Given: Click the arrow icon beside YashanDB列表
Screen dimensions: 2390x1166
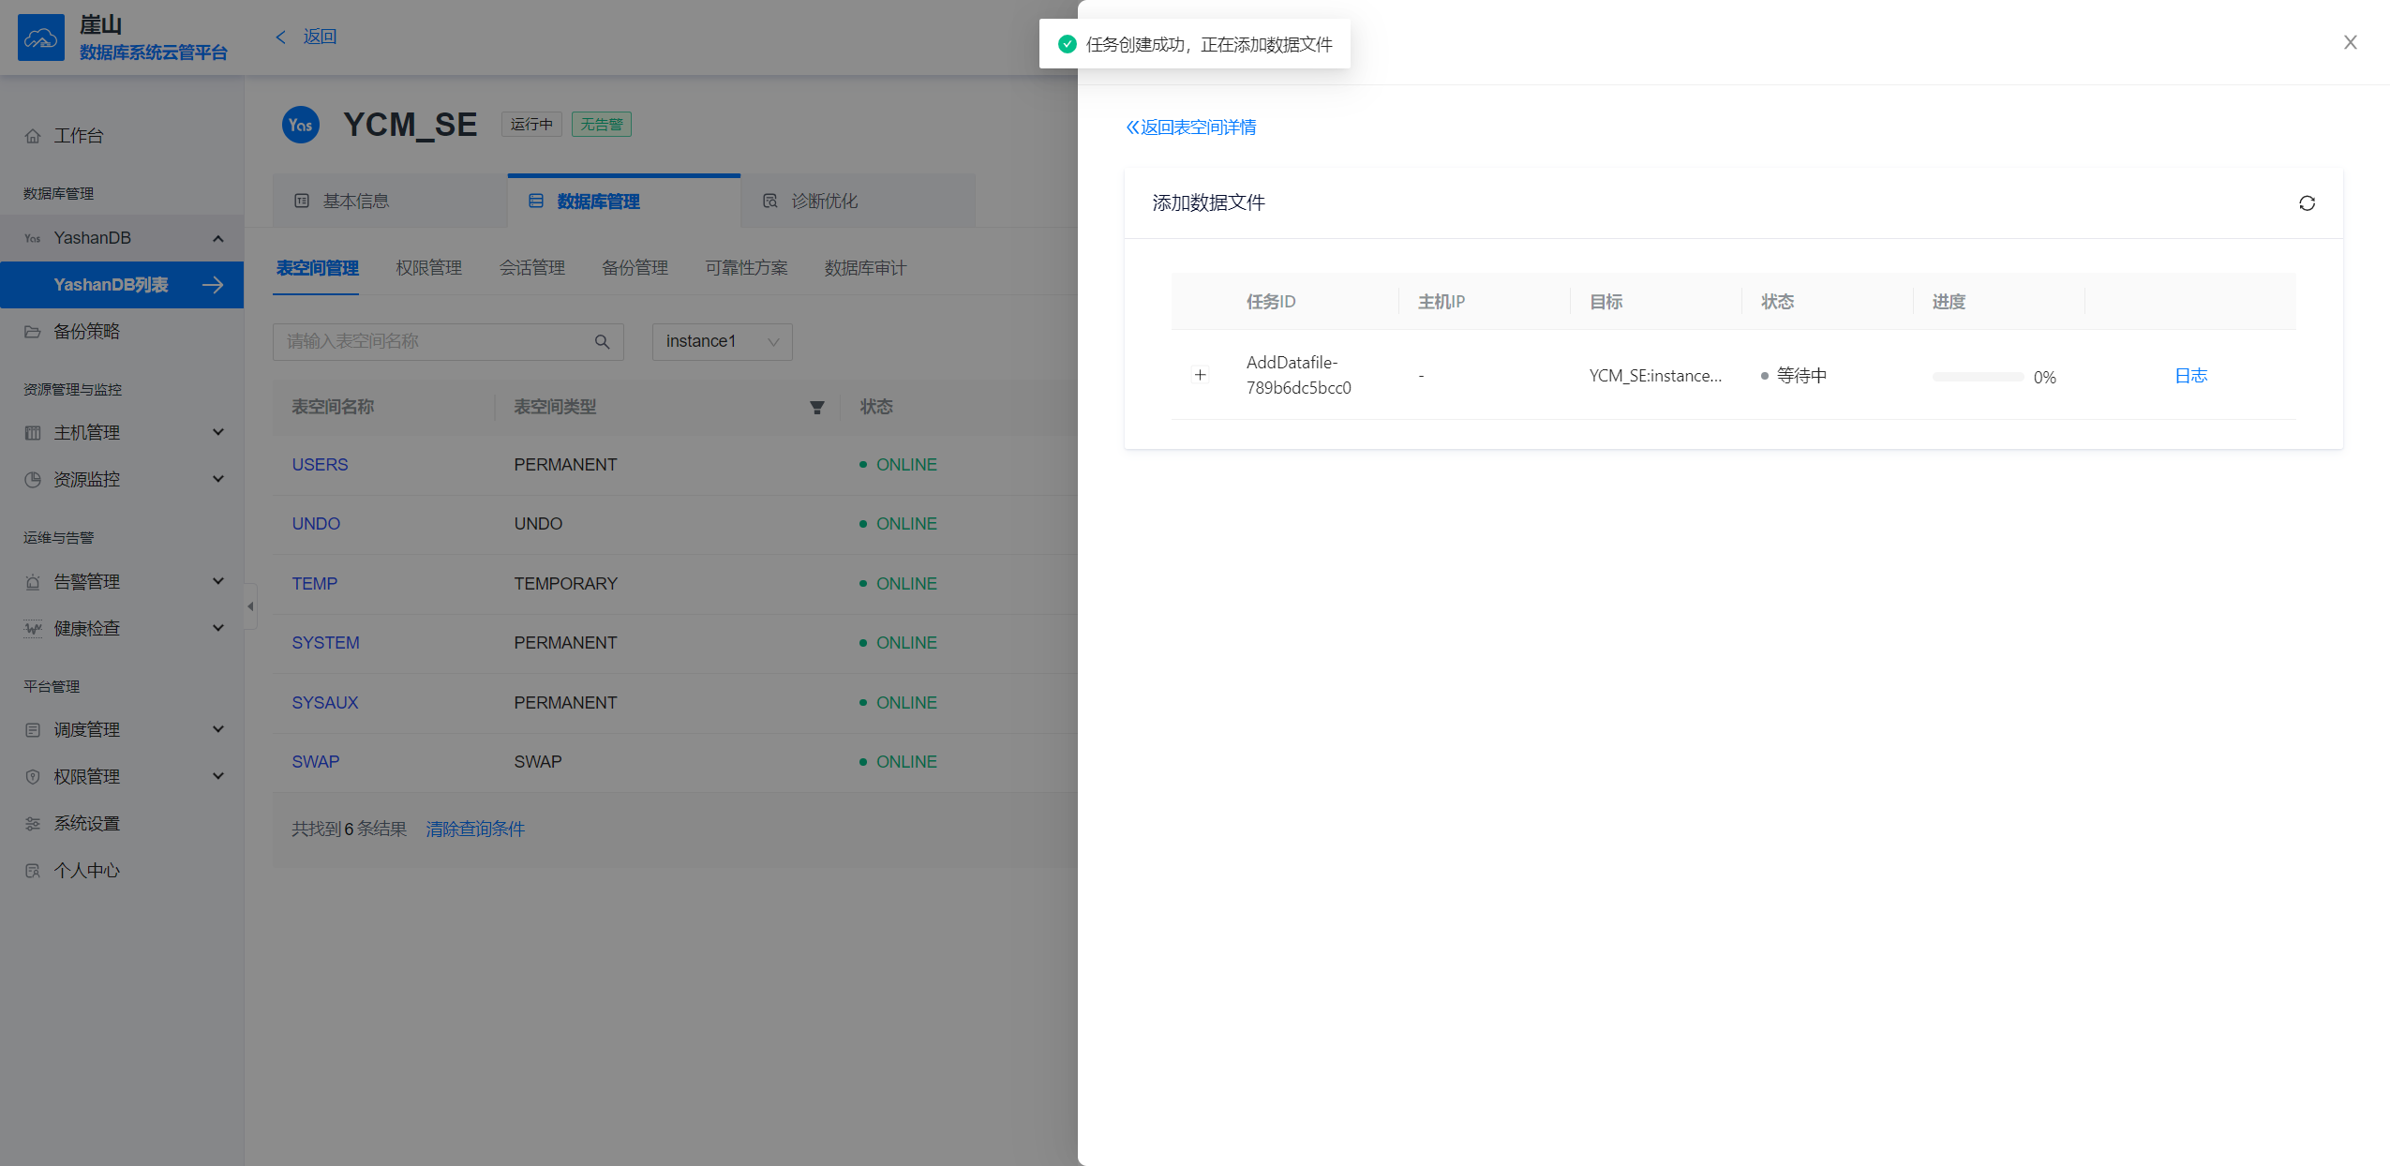Looking at the screenshot, I should (213, 285).
